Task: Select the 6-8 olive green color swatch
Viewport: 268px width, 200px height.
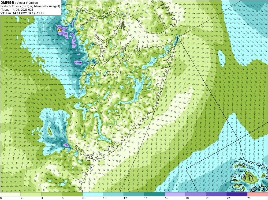Action: pos(72,194)
